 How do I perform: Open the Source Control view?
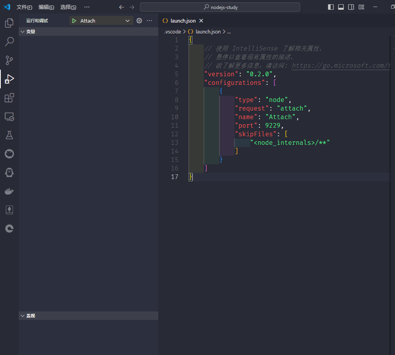tap(9, 60)
